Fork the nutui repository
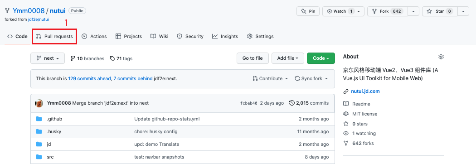Screen dimensions: 476x164 (387, 11)
